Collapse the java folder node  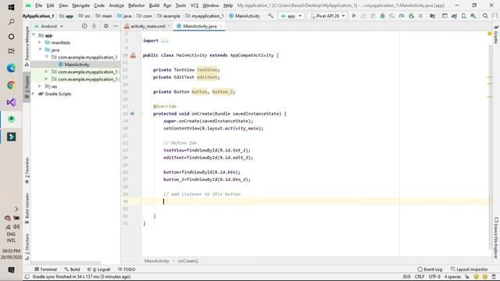click(40, 50)
